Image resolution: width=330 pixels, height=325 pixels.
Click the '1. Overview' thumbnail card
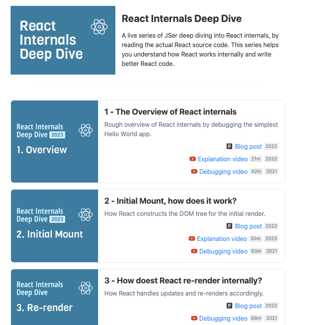pyautogui.click(x=55, y=141)
